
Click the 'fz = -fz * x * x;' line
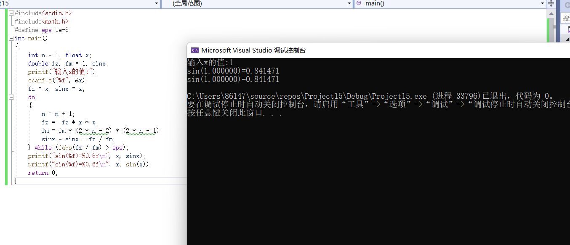pos(70,122)
